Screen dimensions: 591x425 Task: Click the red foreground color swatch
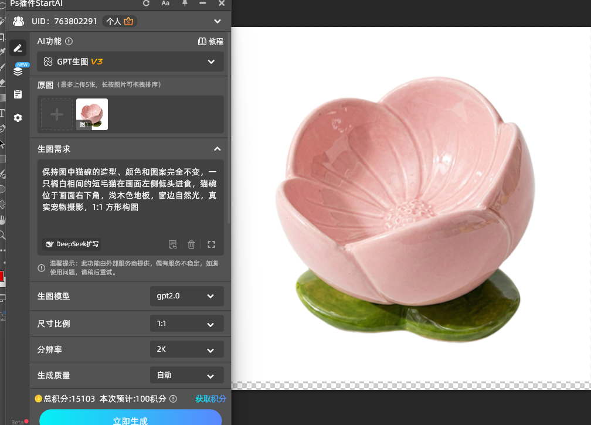[x=2, y=276]
